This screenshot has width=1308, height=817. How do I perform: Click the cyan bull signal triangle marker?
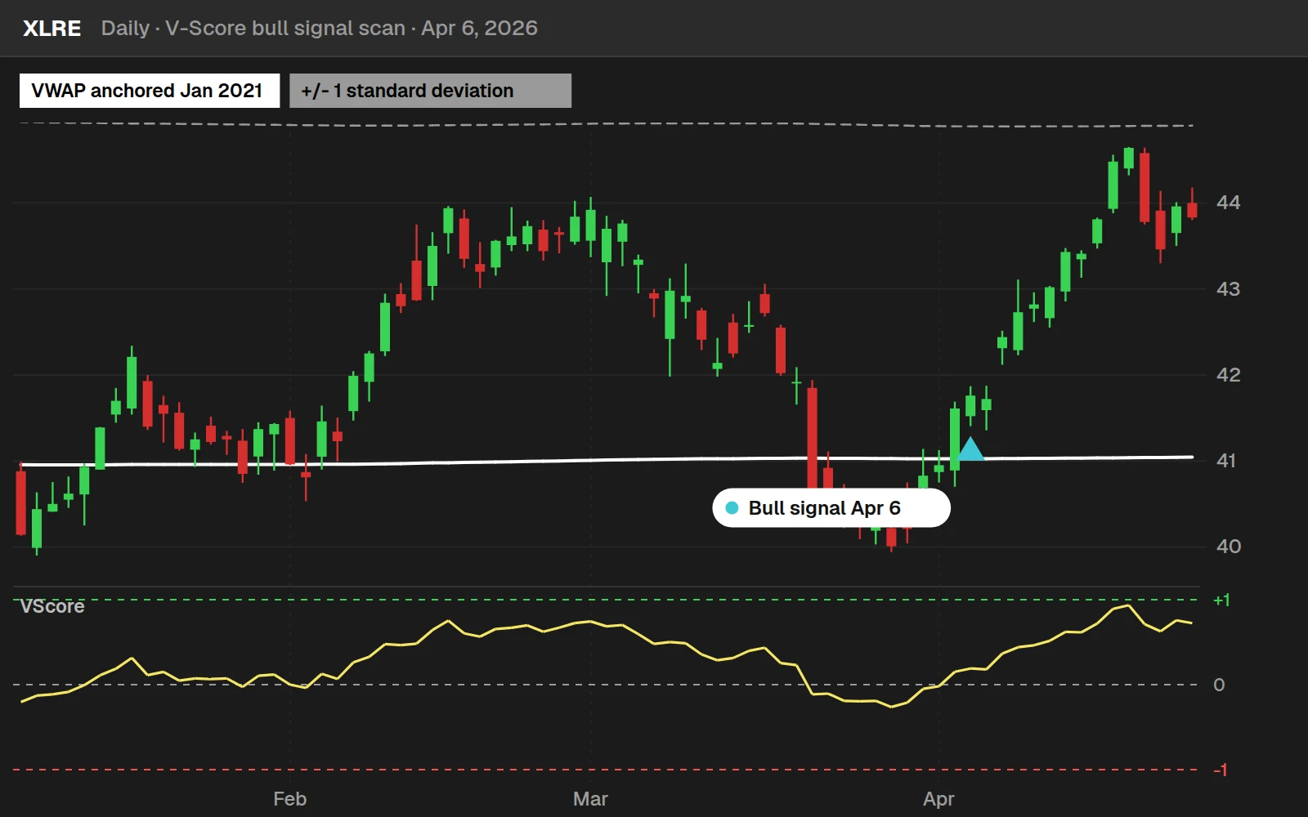[x=970, y=449]
